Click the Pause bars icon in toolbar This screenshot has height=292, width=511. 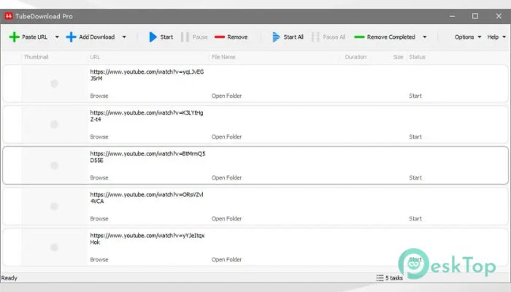(185, 36)
